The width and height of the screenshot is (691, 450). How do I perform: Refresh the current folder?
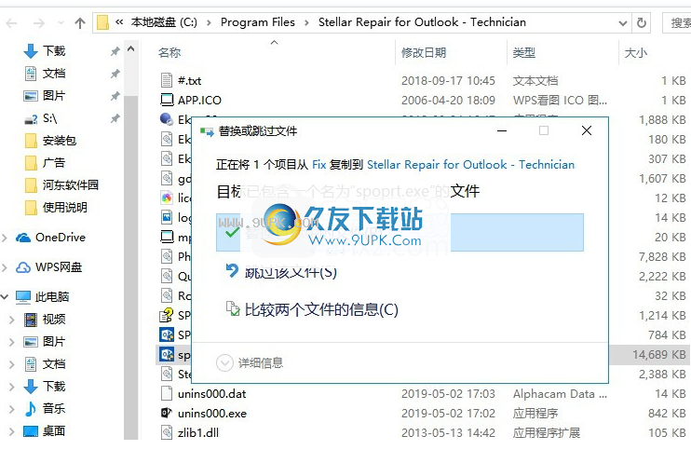pyautogui.click(x=642, y=22)
